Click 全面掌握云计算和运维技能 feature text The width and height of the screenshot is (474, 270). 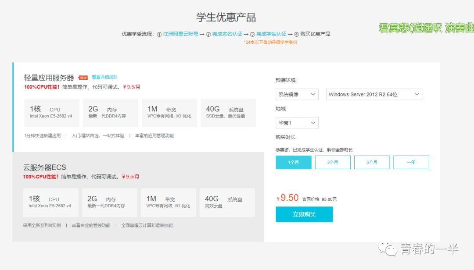pos(147,225)
